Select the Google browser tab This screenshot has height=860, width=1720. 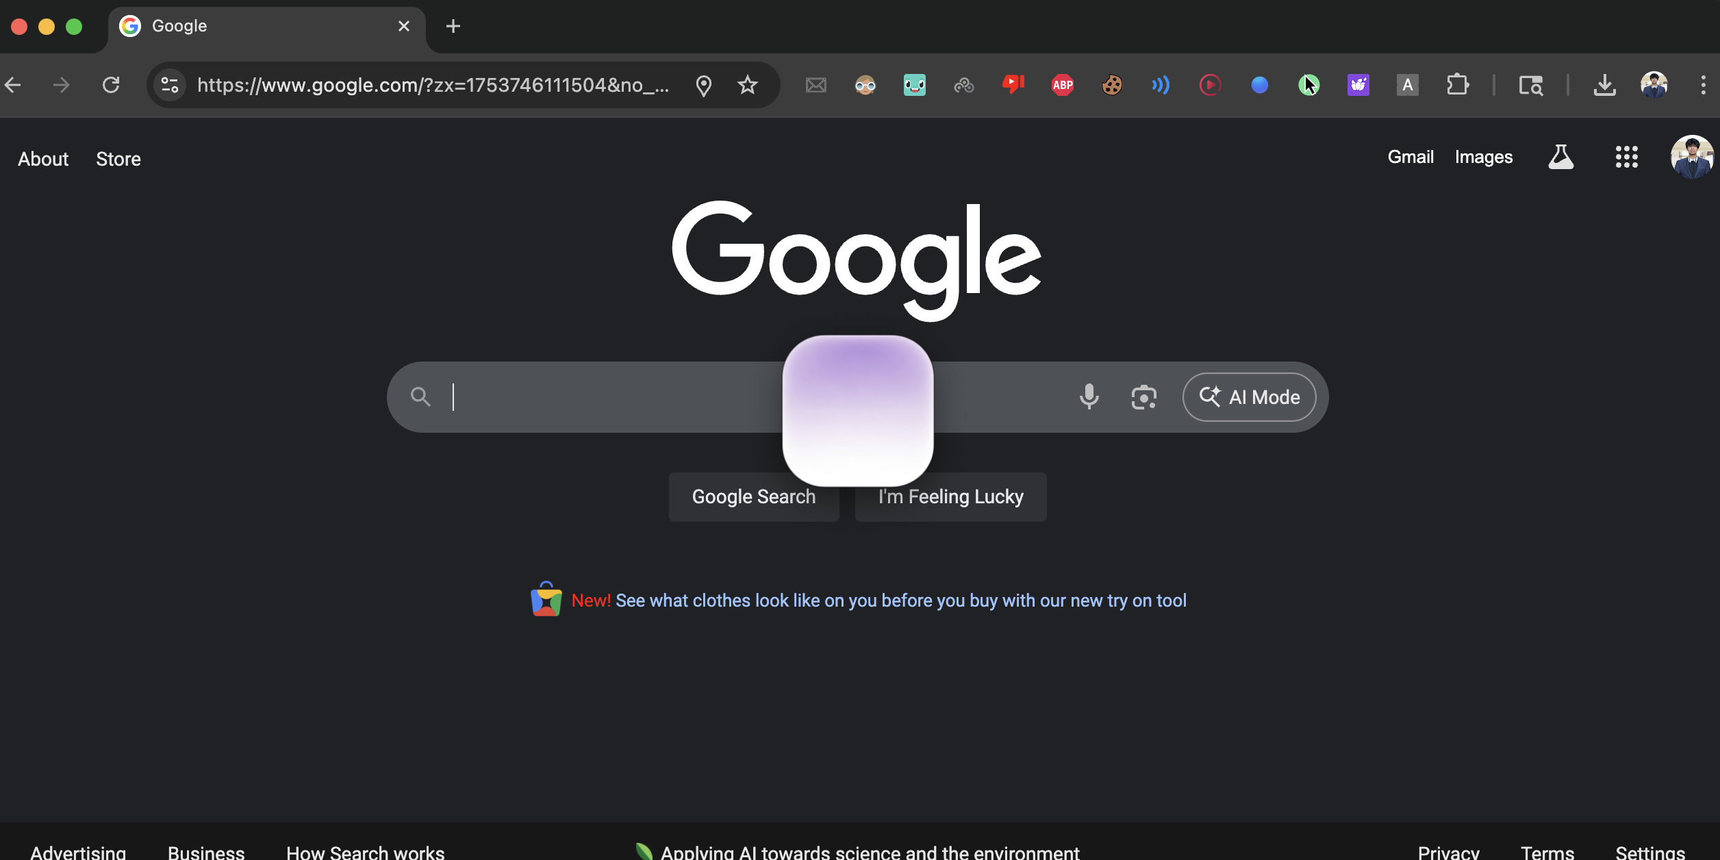coord(260,26)
